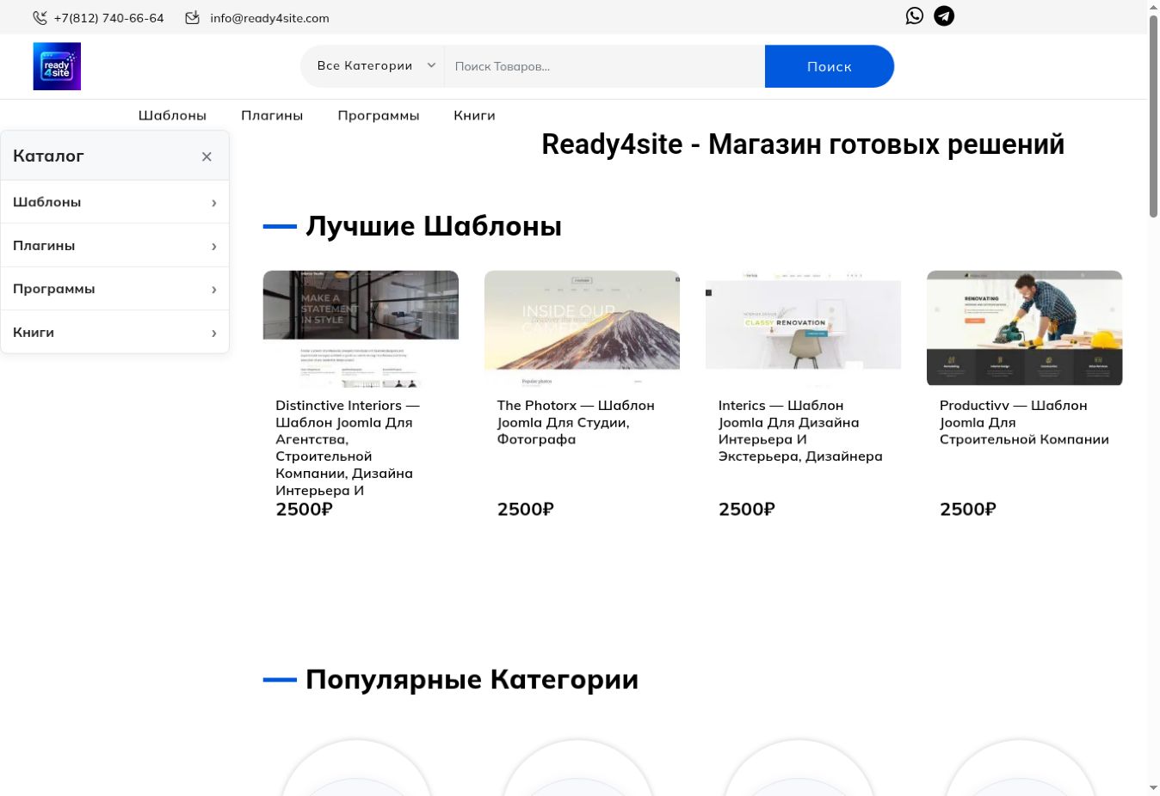The width and height of the screenshot is (1160, 796).
Task: Click the Ready4site - Магазин готовых решений heading
Action: (x=803, y=144)
